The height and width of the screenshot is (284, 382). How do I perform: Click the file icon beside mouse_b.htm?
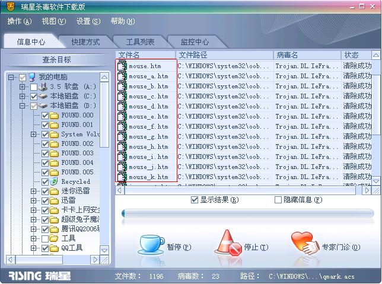[122, 86]
